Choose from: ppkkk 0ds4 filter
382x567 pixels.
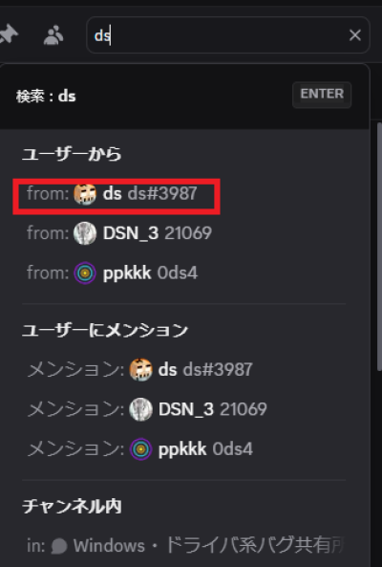(x=183, y=273)
